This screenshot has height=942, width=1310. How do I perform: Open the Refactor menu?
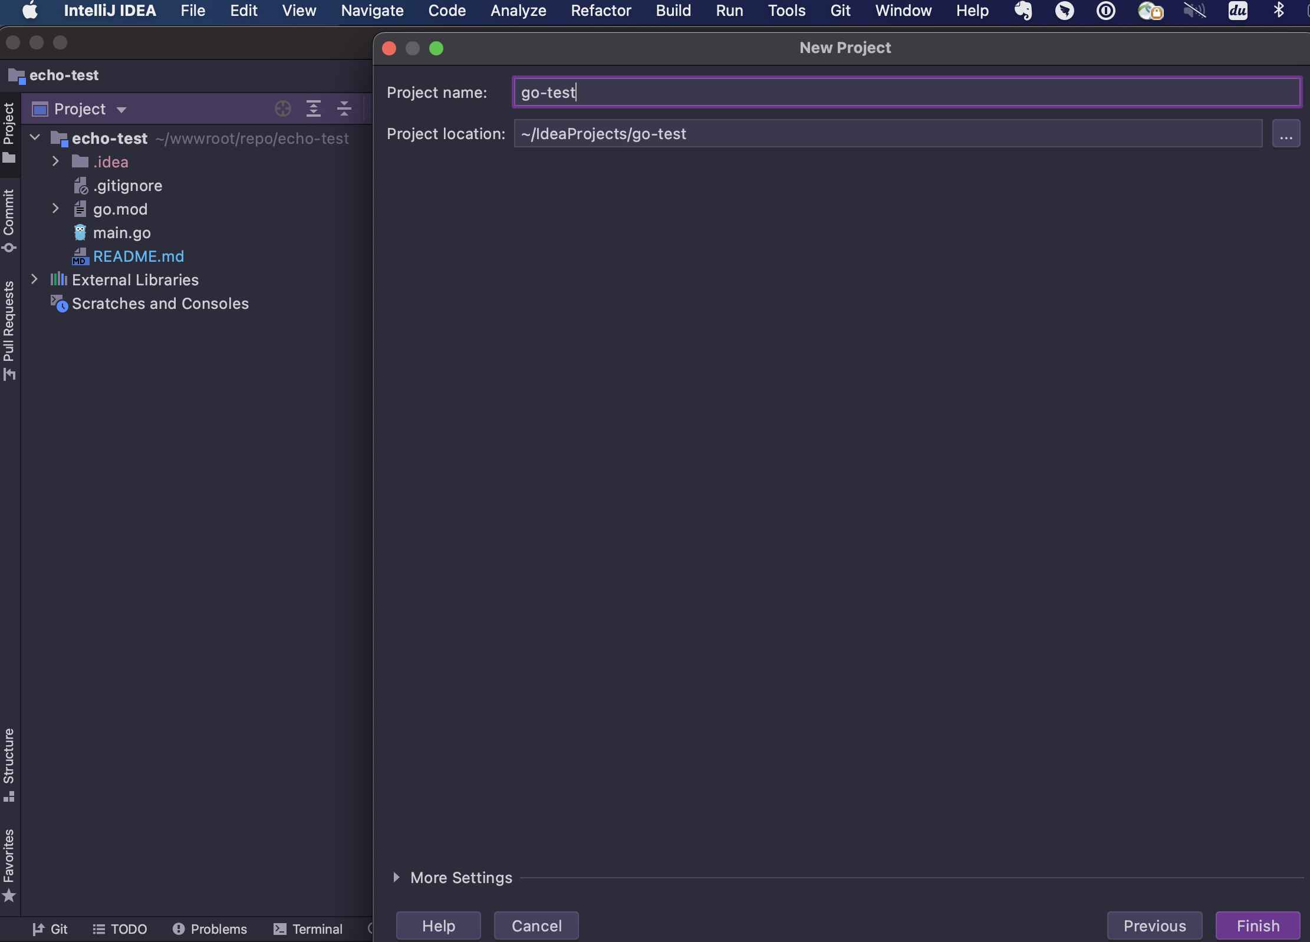(x=601, y=11)
